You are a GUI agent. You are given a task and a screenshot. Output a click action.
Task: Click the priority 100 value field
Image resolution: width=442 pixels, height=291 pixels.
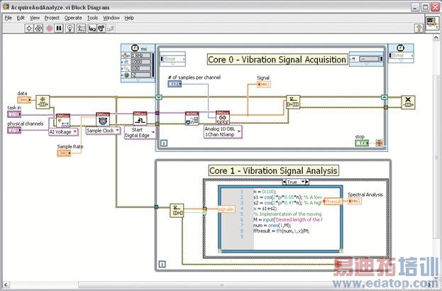[x=140, y=68]
